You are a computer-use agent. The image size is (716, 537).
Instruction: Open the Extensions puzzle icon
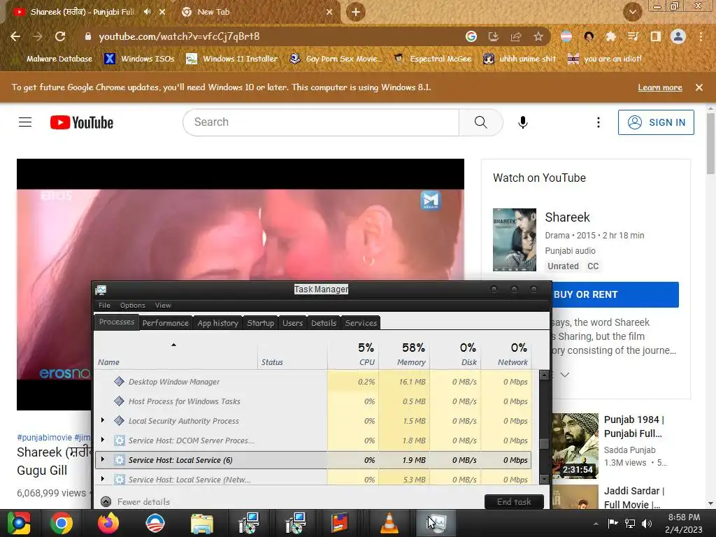click(610, 36)
